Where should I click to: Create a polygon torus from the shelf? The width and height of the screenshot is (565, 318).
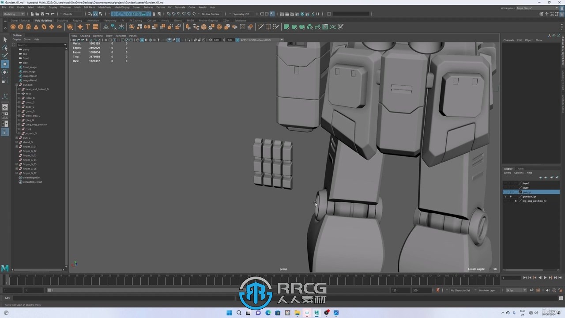[44, 27]
